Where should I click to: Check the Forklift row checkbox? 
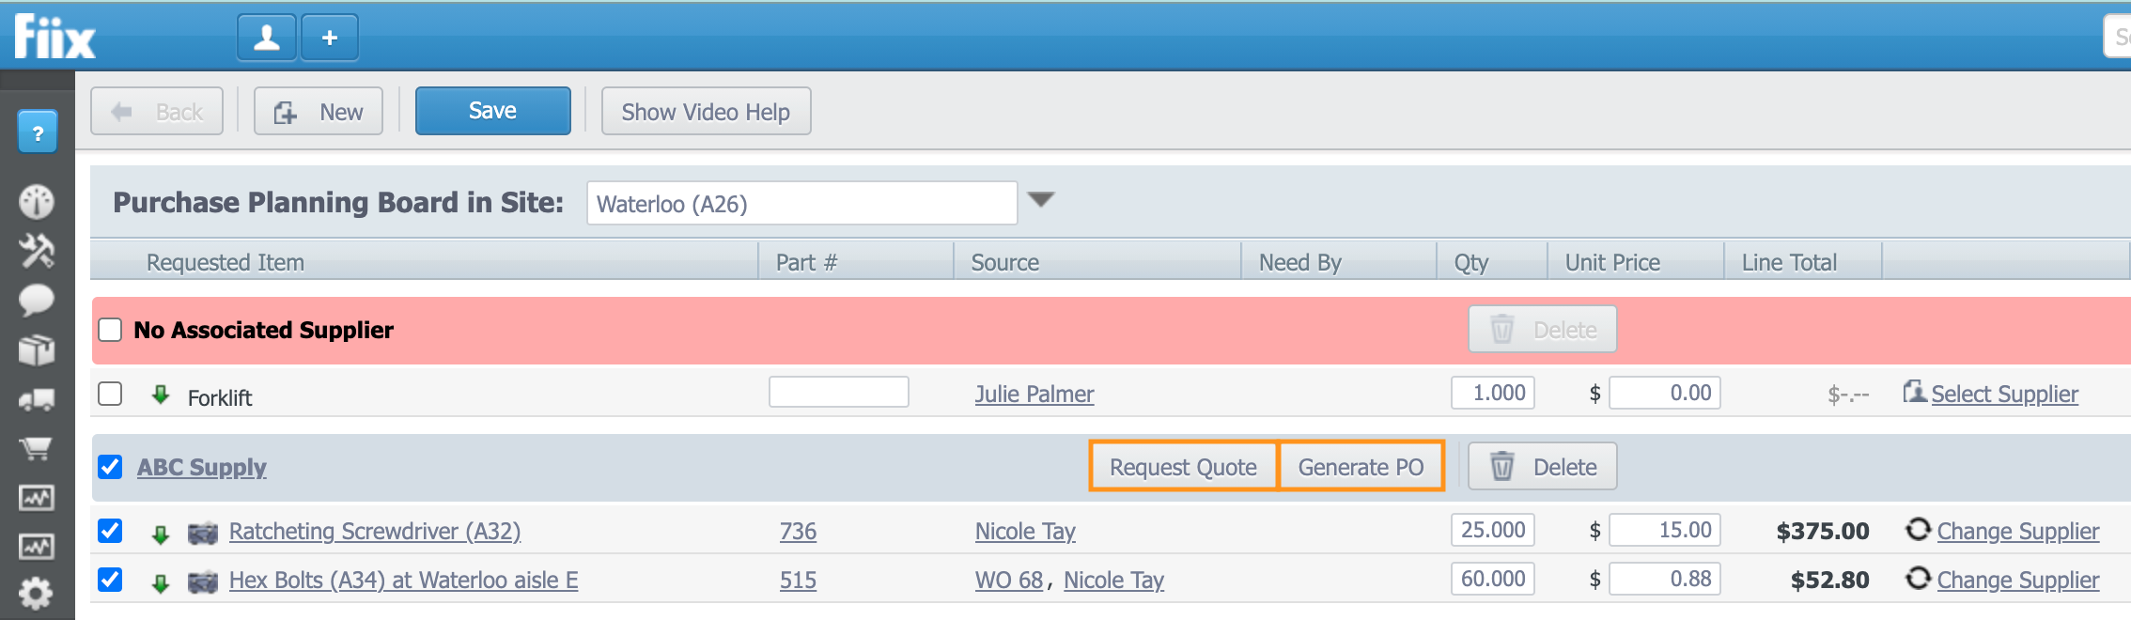click(x=111, y=394)
